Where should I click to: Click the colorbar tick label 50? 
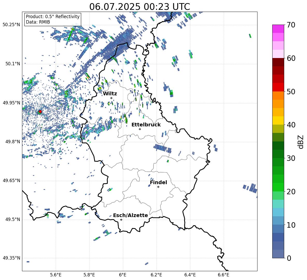pos(291,92)
